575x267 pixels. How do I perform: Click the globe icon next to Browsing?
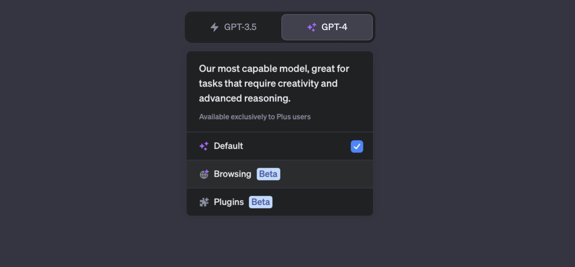click(204, 174)
